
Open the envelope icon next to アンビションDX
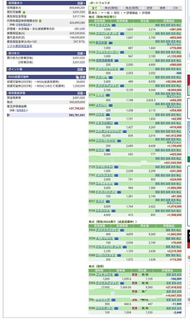pyautogui.click(x=122, y=69)
